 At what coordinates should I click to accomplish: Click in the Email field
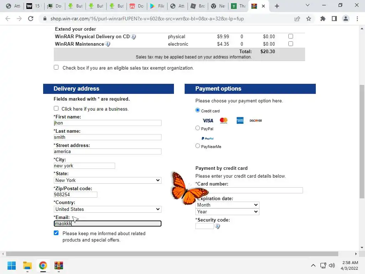coord(108,224)
